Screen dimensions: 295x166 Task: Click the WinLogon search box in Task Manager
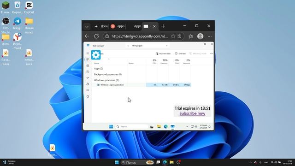coord(147,46)
